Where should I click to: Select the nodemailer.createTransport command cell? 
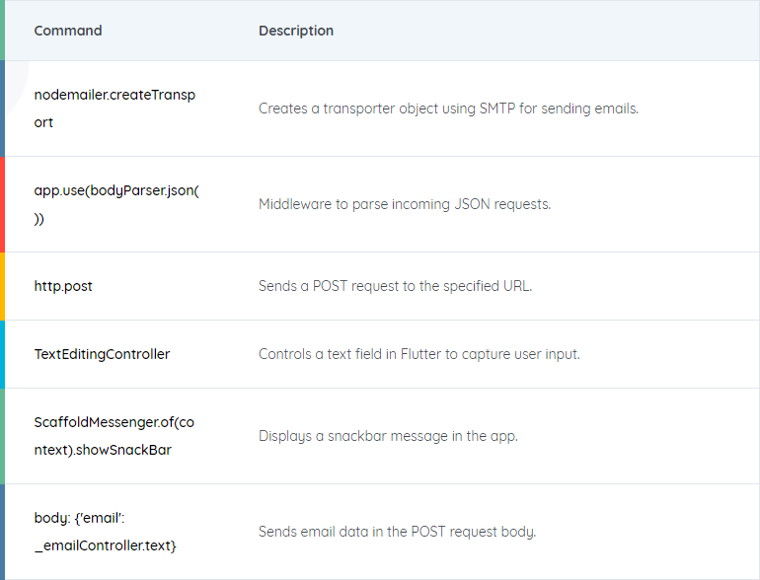[114, 109]
